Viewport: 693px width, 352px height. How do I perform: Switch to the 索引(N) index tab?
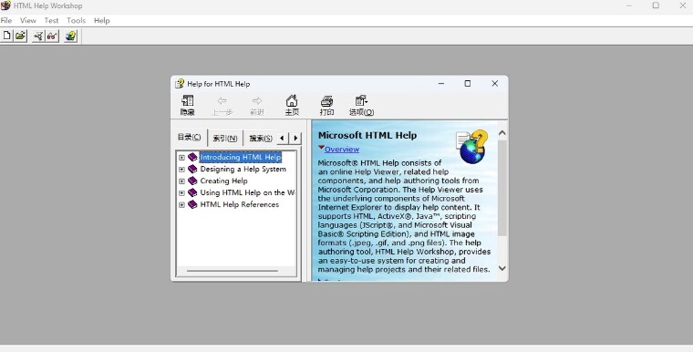(225, 139)
